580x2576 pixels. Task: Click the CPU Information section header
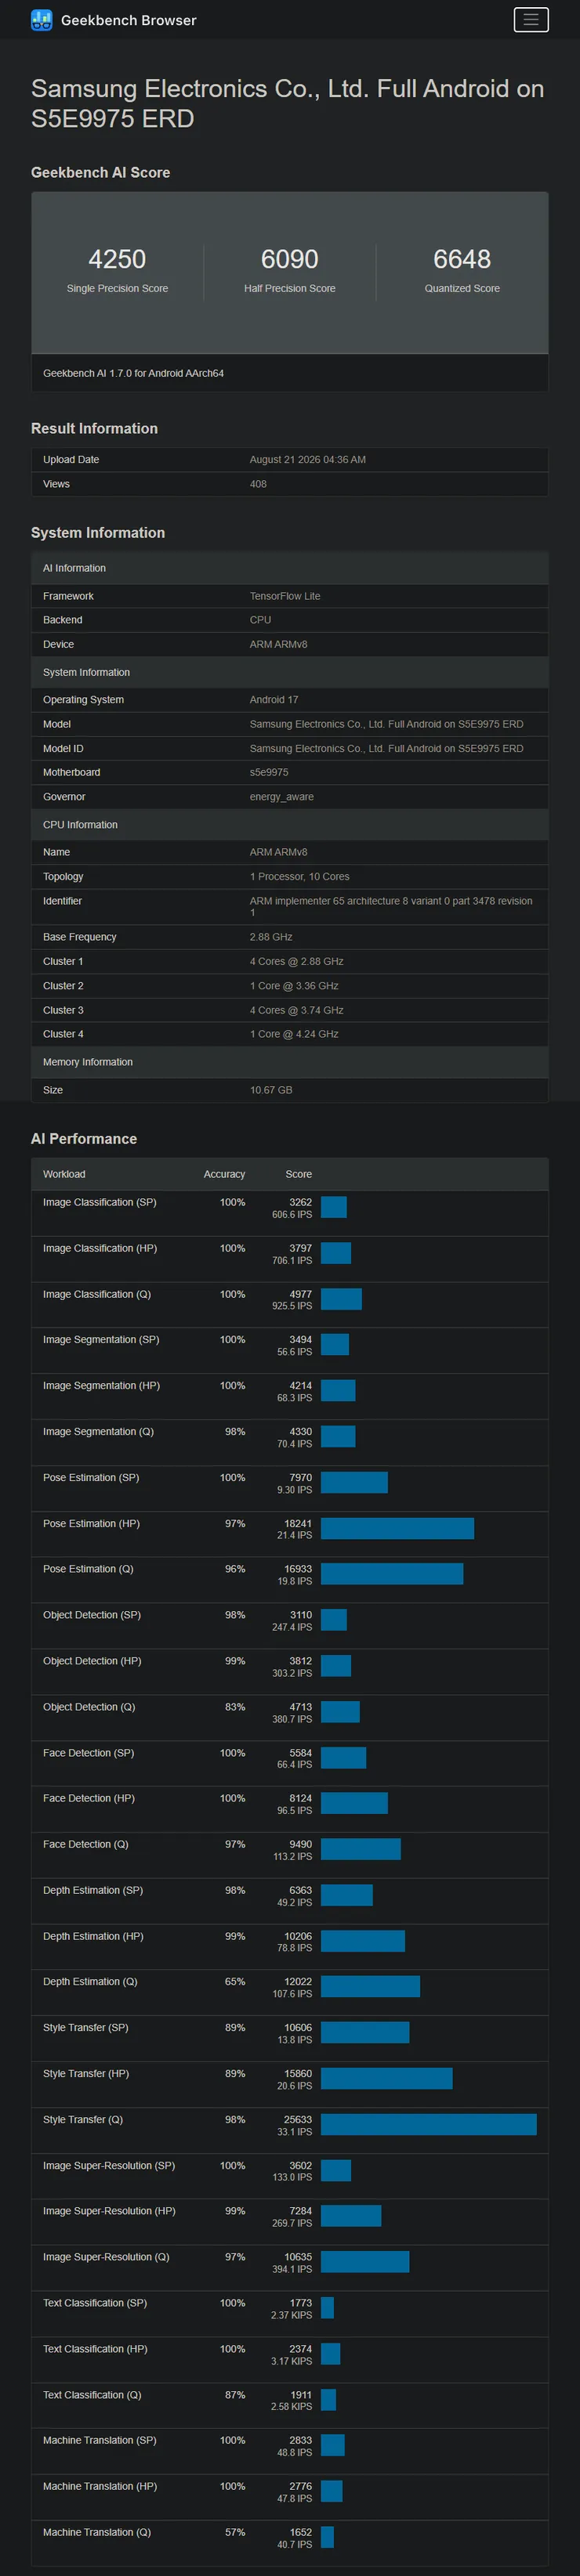point(290,825)
